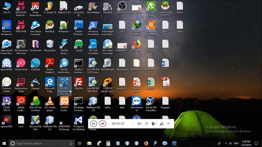Open Windows PowerShell shortcut

tap(93, 28)
